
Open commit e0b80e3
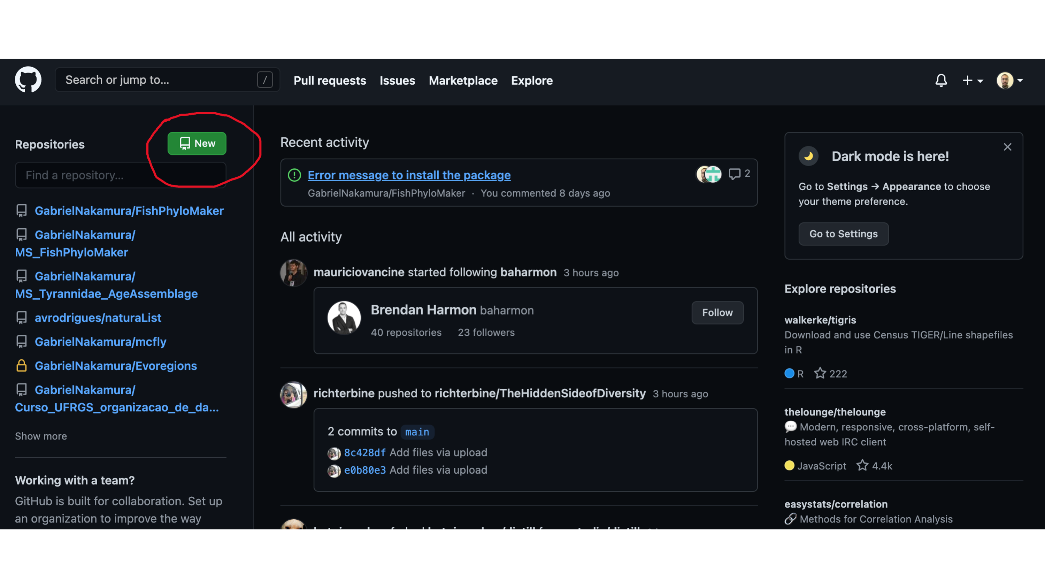pyautogui.click(x=365, y=470)
